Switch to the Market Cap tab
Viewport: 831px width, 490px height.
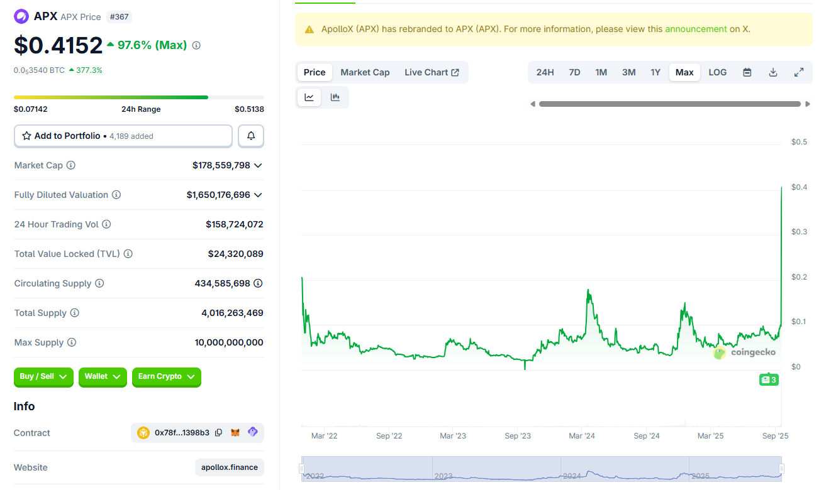pos(365,72)
